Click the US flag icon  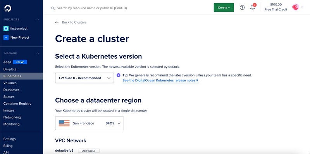point(64,123)
